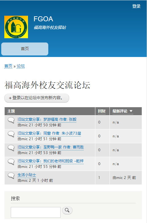Click the search magnifier button
The image size is (147, 223).
click(x=67, y=210)
